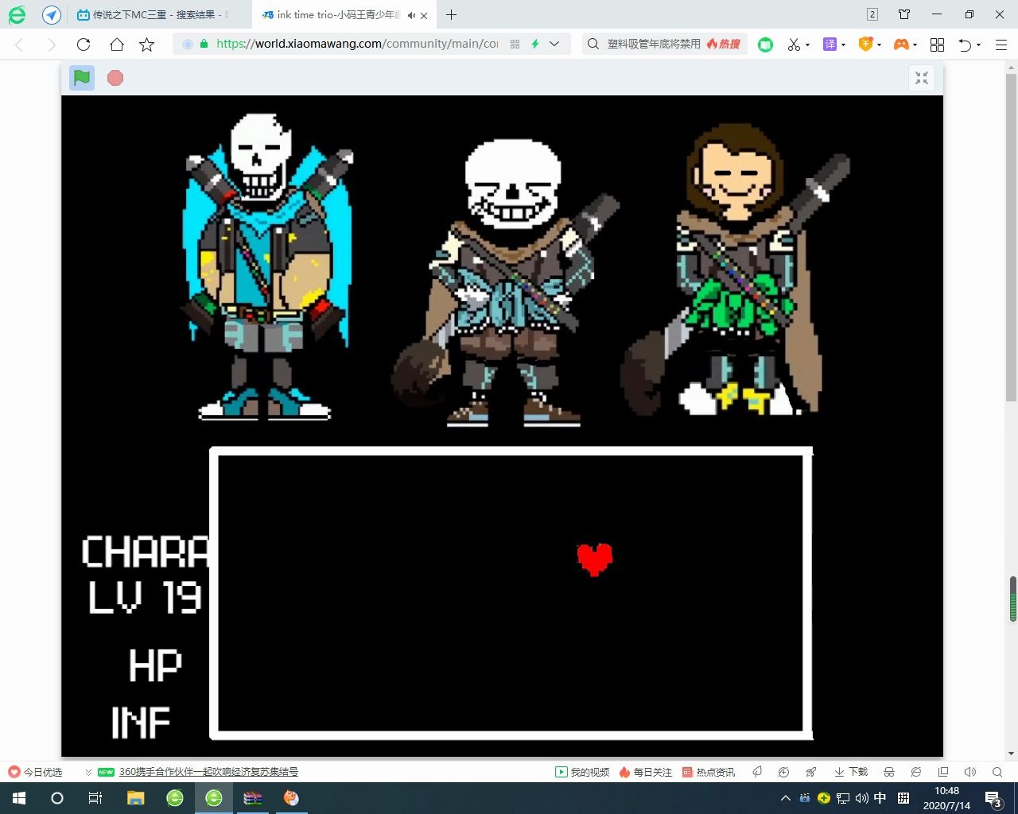Click the rocket accelerator icon in status bar

point(810,772)
